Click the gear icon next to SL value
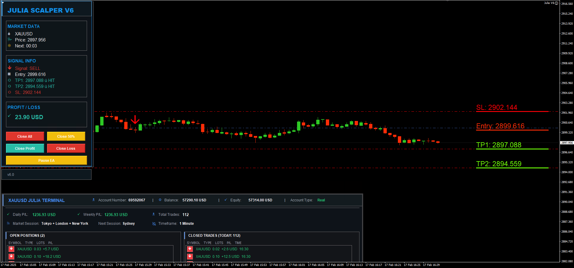The image size is (574, 268). [10, 92]
